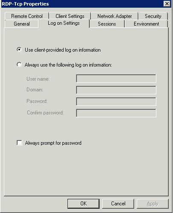Enable Always prompt for password checkbox
The image size is (173, 213).
(19, 143)
